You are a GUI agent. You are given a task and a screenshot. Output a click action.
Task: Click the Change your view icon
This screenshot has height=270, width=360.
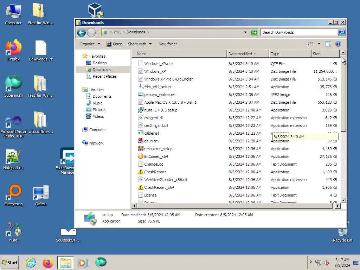(x=310, y=44)
